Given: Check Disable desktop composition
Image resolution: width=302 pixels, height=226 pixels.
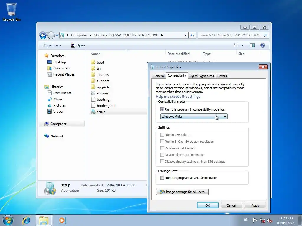Looking at the screenshot, I should (162, 155).
